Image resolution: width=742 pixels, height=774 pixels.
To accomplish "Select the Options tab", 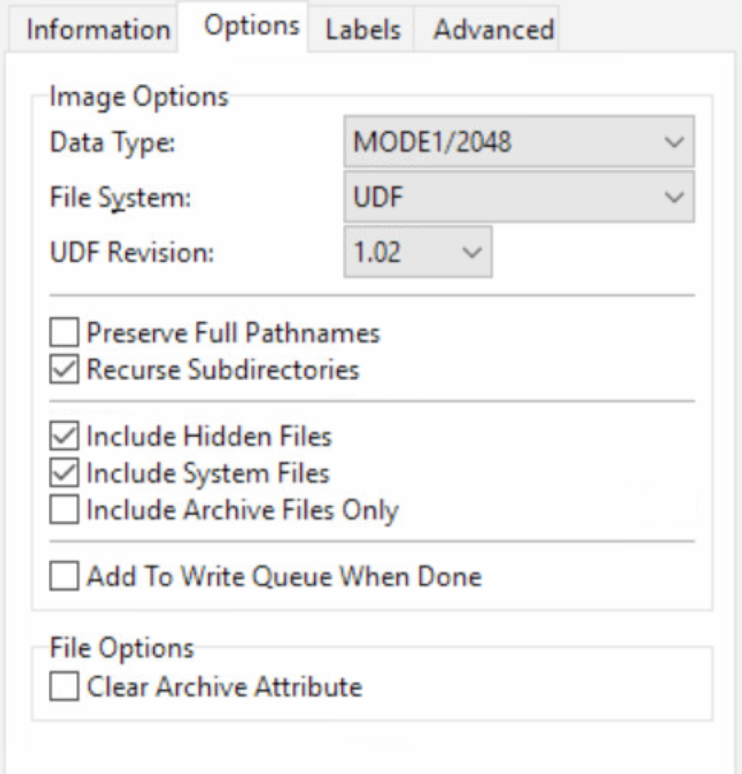I will click(251, 25).
